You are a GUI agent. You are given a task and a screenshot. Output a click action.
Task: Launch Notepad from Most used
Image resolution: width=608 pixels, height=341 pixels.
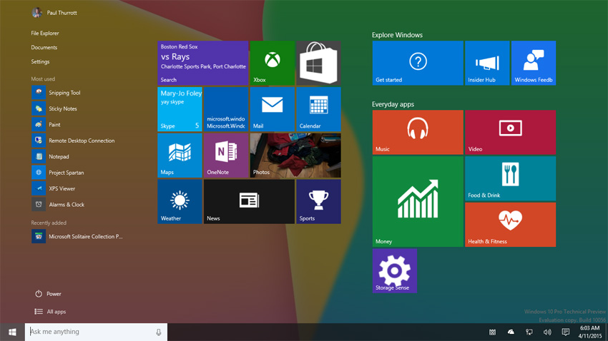coord(50,156)
